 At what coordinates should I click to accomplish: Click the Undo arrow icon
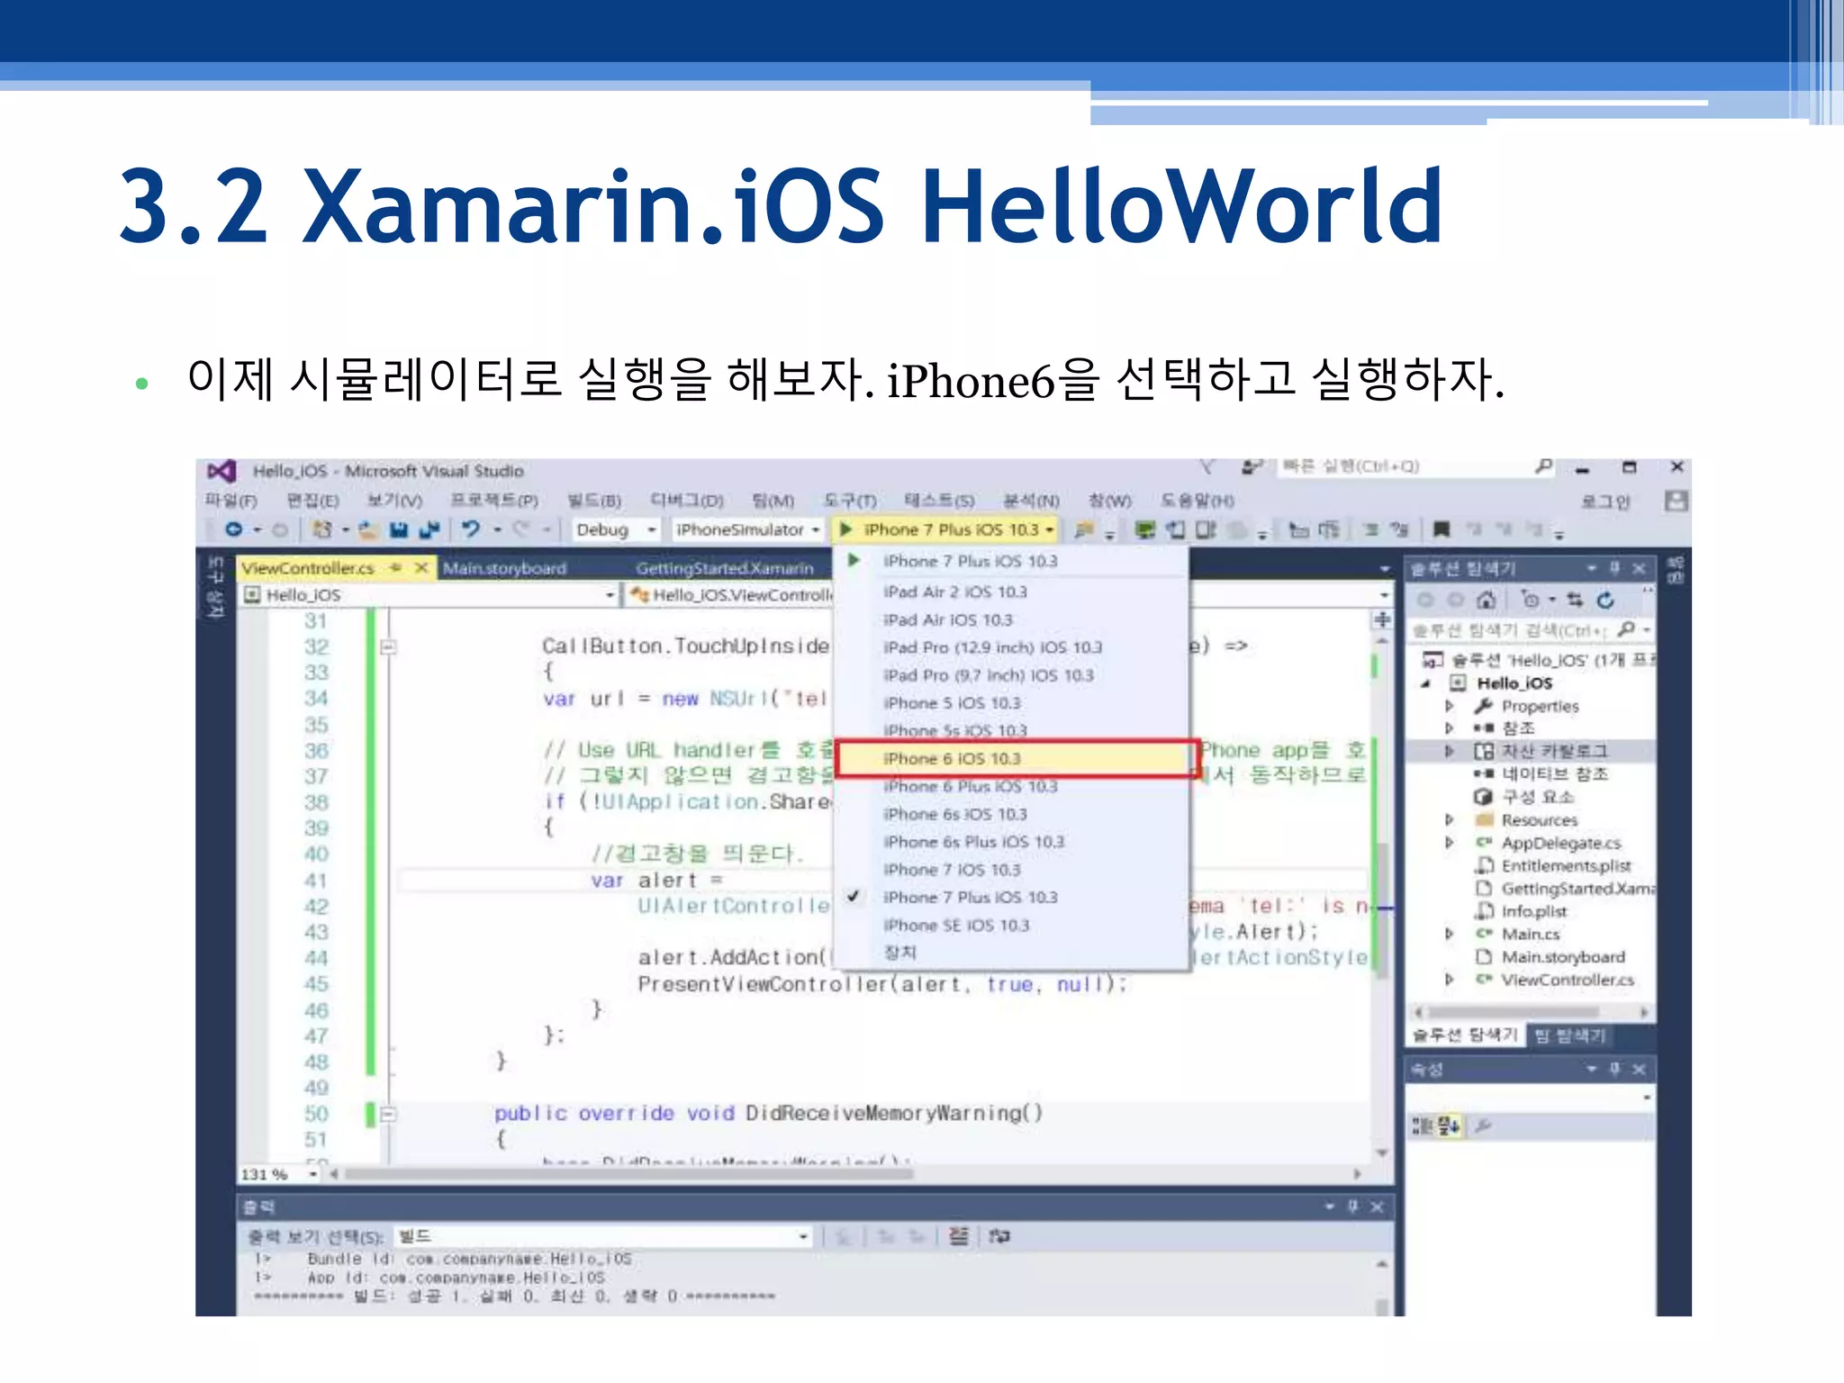470,529
